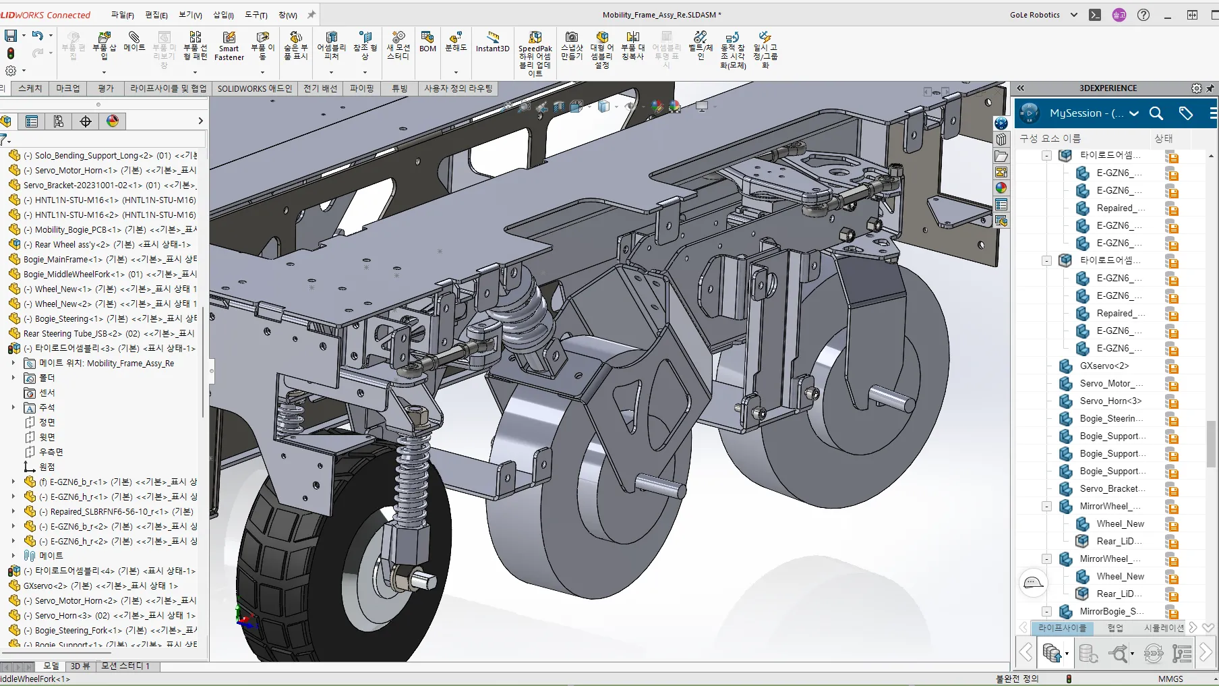Screen dimensions: 1219x686
Task: Unpin the menu bar pushpin
Action: point(310,13)
